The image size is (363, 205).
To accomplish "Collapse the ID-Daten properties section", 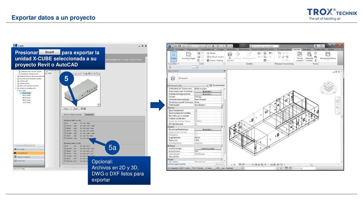I will [222, 146].
